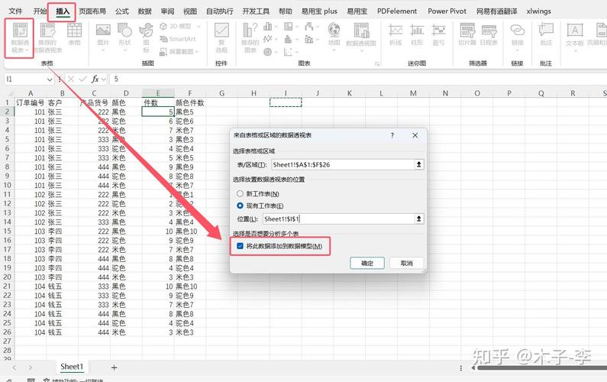
Task: Open Recommended Charts (推荐的图表)
Action: click(250, 37)
